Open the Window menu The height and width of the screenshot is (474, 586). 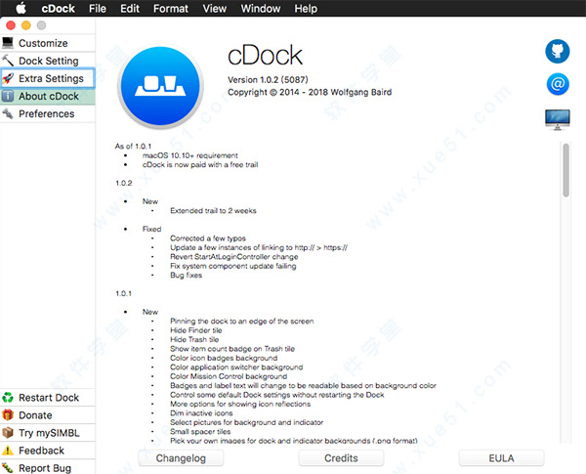click(x=260, y=8)
